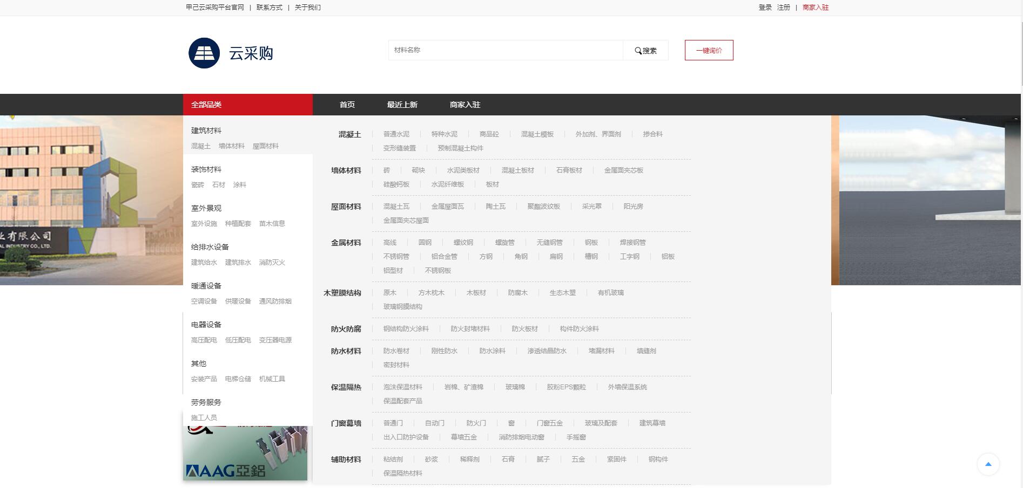Viewport: 1023px width, 488px height.
Task: Open the 联系方式 link in header
Action: click(x=269, y=8)
